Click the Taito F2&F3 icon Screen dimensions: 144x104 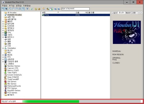point(5,73)
